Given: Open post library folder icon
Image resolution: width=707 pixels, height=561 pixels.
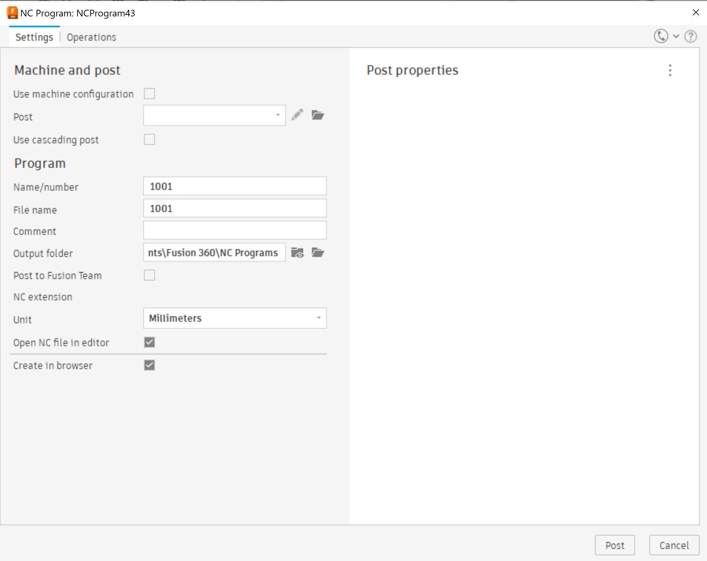Looking at the screenshot, I should click(318, 115).
